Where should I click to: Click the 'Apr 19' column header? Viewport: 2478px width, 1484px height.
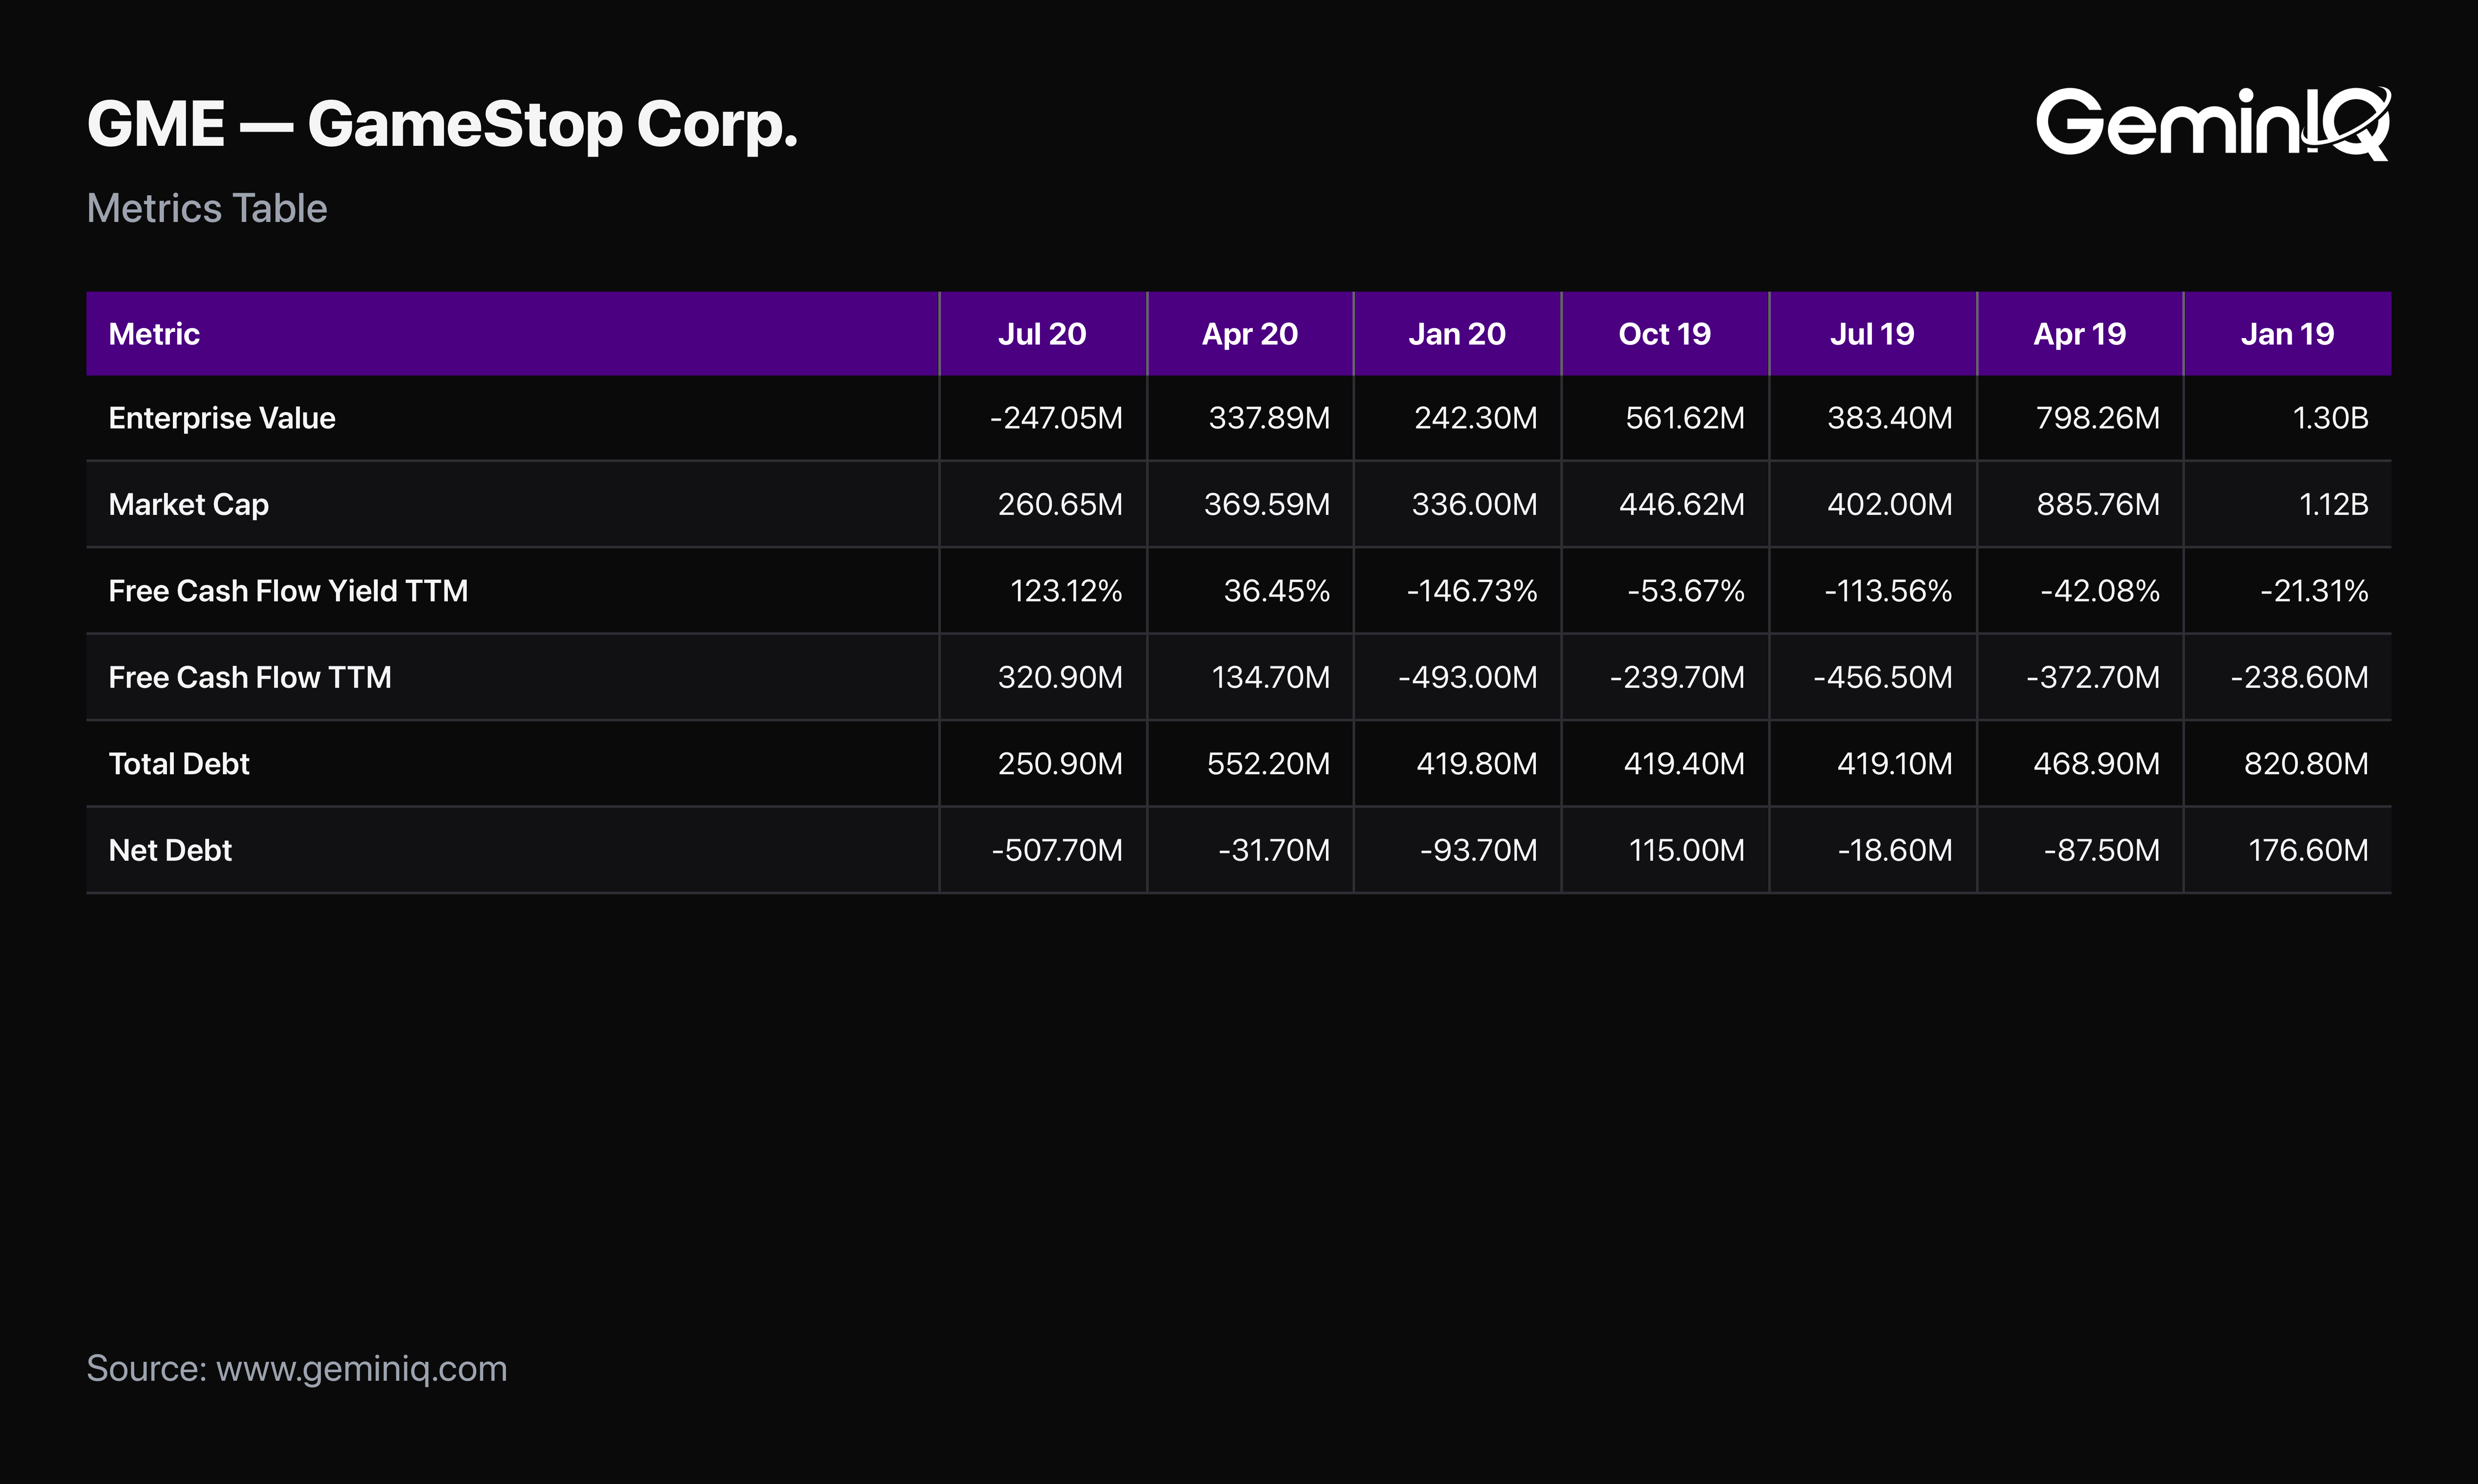pos(2080,334)
